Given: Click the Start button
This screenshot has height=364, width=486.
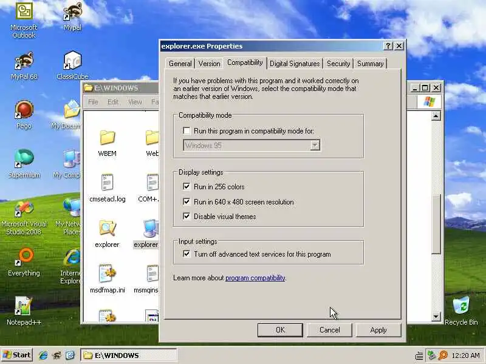Looking at the screenshot, I should click(x=17, y=355).
